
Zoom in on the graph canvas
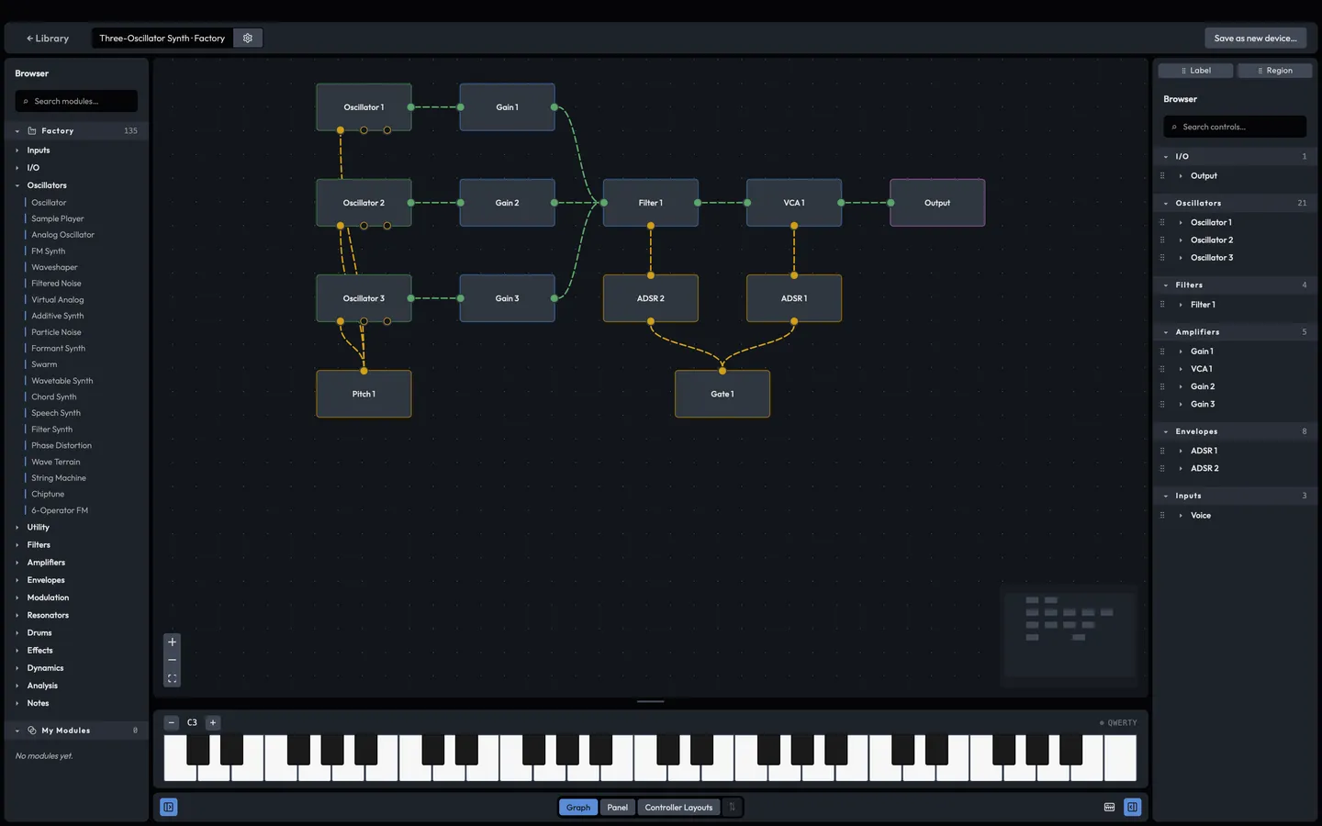[x=172, y=642]
